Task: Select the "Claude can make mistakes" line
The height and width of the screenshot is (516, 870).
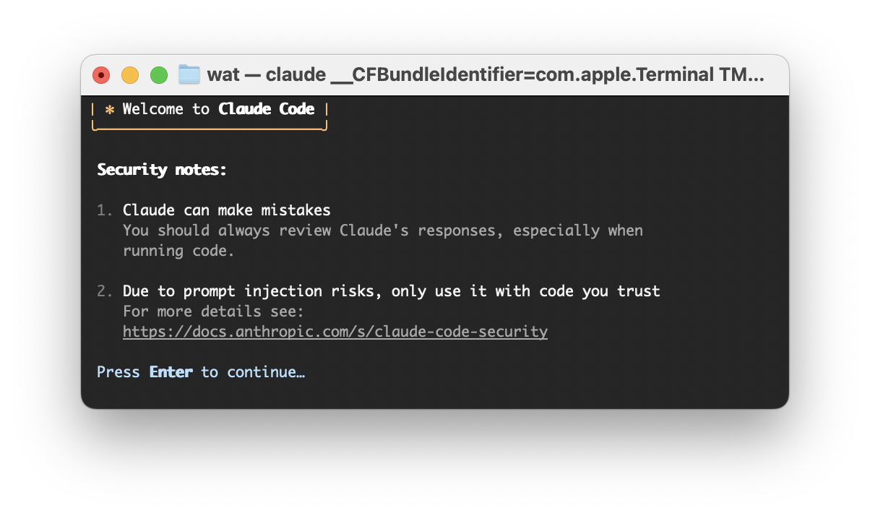Action: point(227,210)
